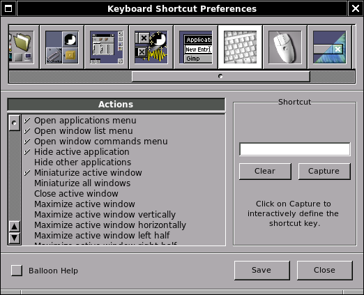Viewport: 364px width, 295px height.
Task: Select the mini window layout preferences icon
Action: [107, 47]
